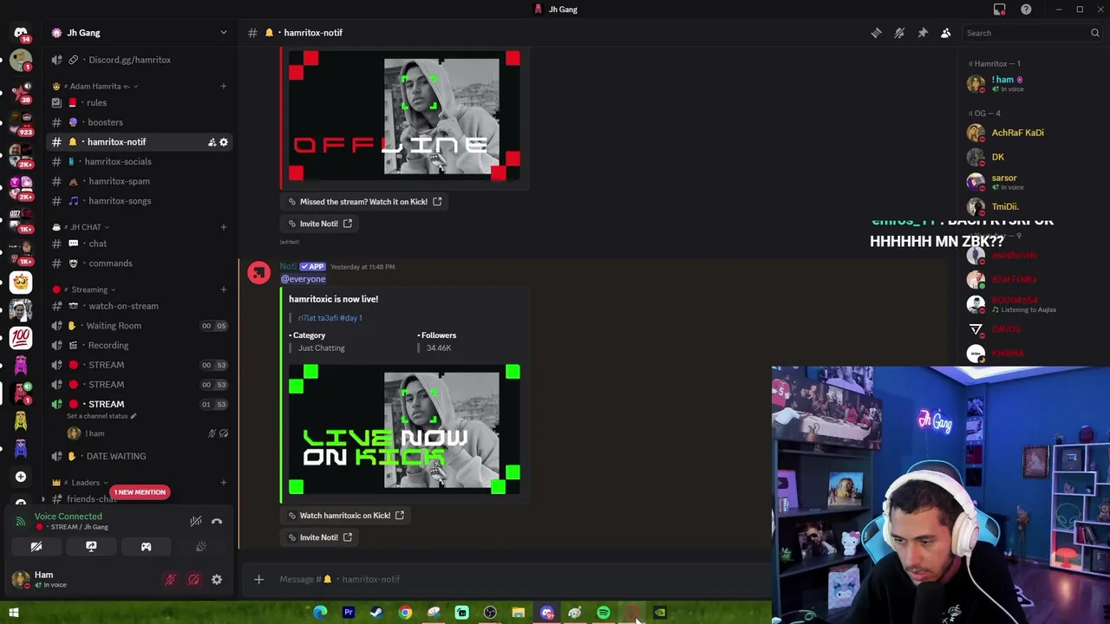This screenshot has height=624, width=1110.
Task: Open Spotify from the taskbar
Action: [x=604, y=613]
